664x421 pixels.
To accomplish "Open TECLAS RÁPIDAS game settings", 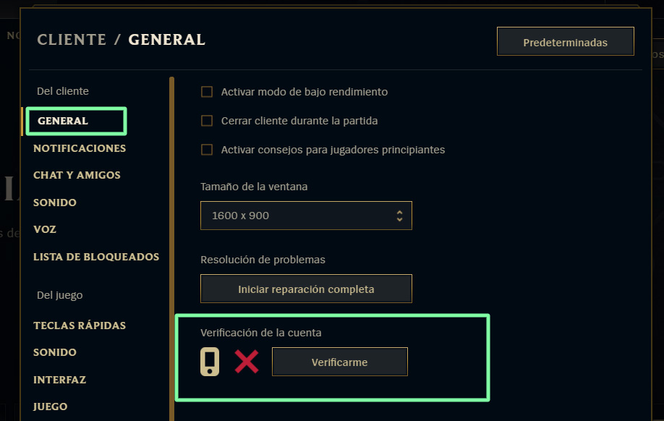I will (80, 326).
